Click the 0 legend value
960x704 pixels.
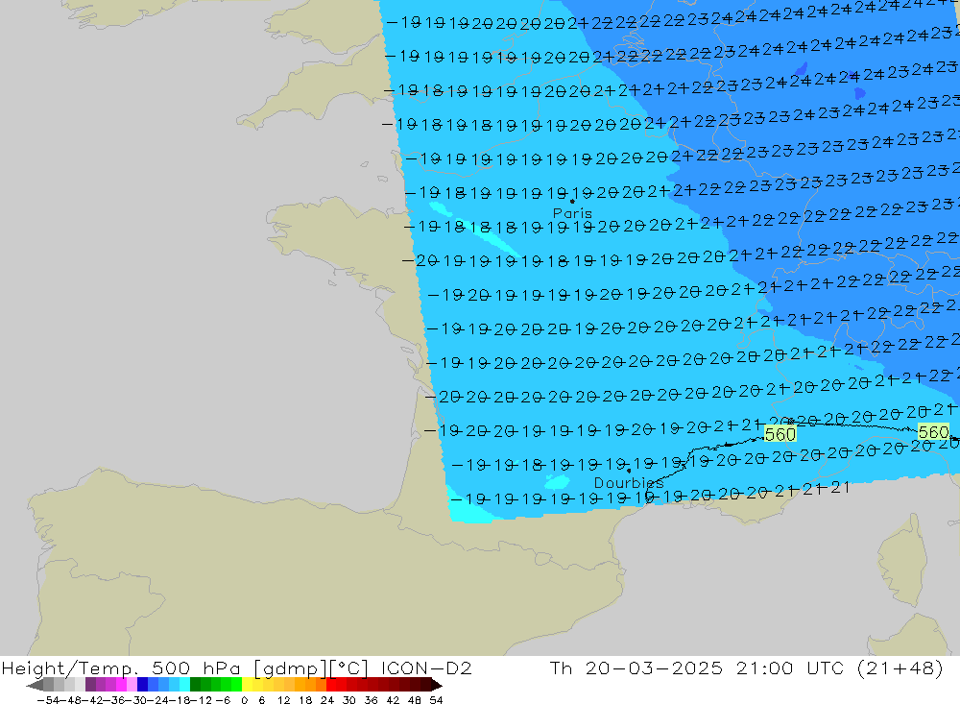244,700
